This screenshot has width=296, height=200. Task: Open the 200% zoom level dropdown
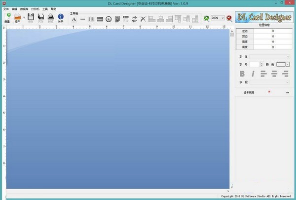pyautogui.click(x=218, y=18)
